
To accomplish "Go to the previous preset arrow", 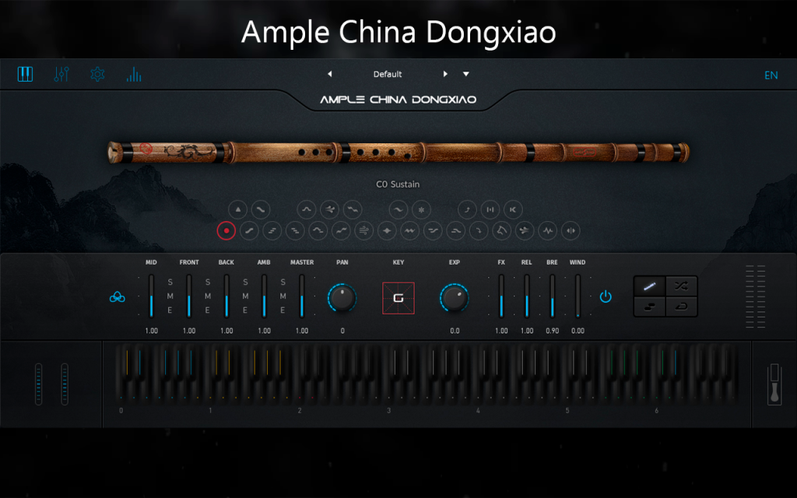I will (x=330, y=74).
